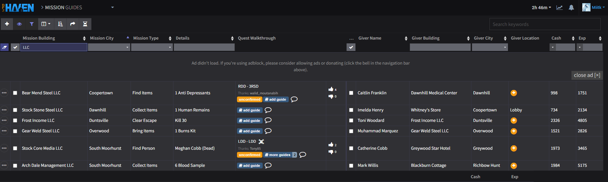Click the close ad button
This screenshot has width=608, height=182.
coord(587,75)
